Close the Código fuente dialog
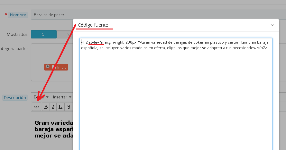The image size is (286, 150). (272, 25)
